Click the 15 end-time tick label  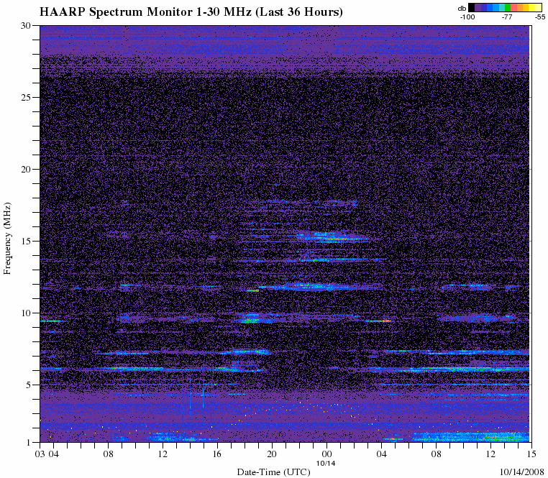click(x=531, y=454)
